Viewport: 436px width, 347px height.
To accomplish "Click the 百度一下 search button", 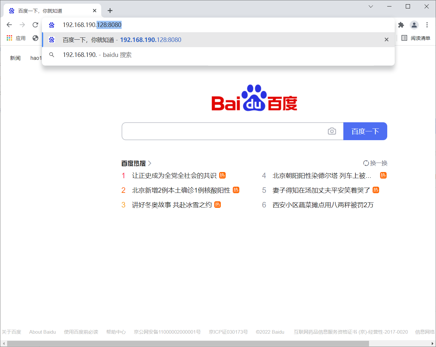I will tap(365, 131).
